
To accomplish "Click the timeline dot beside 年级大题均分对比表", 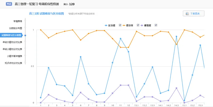I will 25,41.
